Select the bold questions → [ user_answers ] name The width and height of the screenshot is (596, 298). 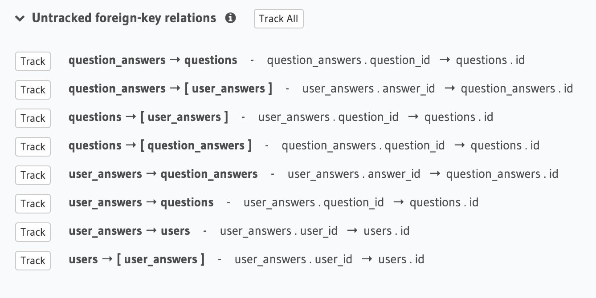[148, 117]
